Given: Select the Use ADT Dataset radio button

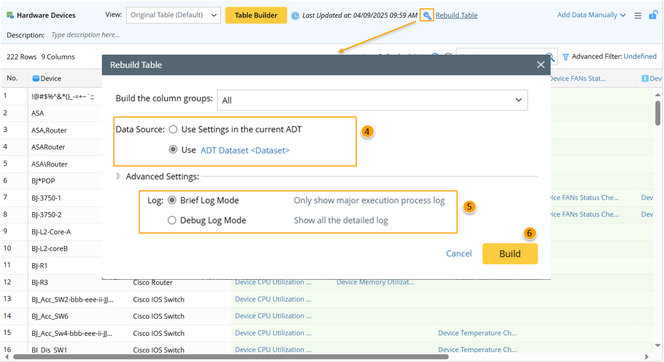Looking at the screenshot, I should pyautogui.click(x=173, y=150).
